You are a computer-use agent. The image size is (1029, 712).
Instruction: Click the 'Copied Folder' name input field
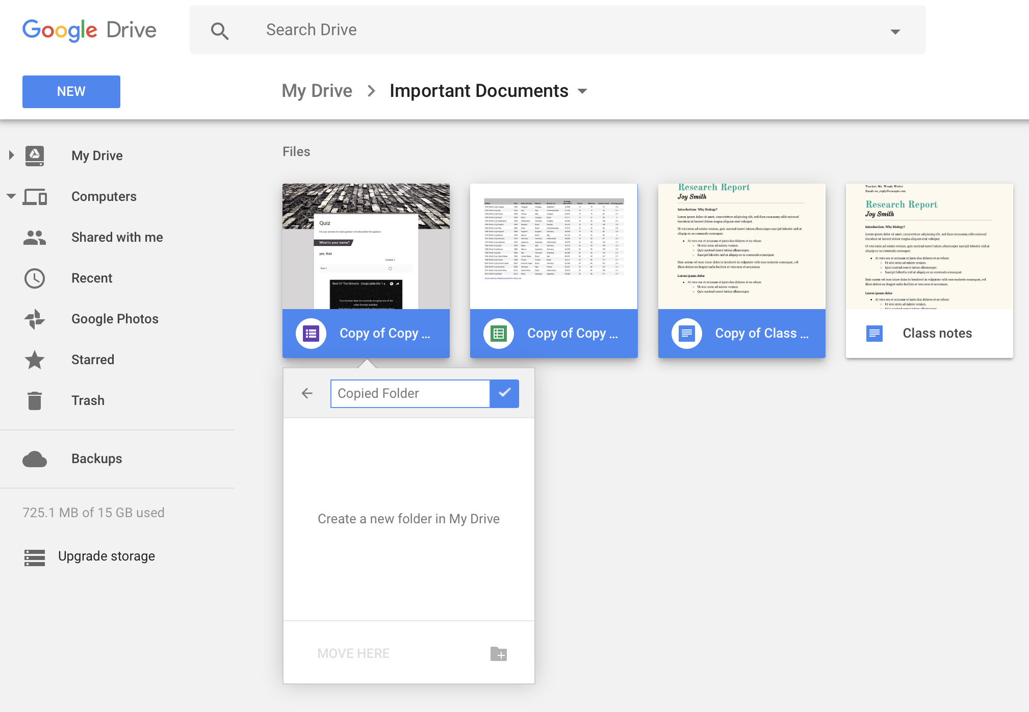point(410,393)
